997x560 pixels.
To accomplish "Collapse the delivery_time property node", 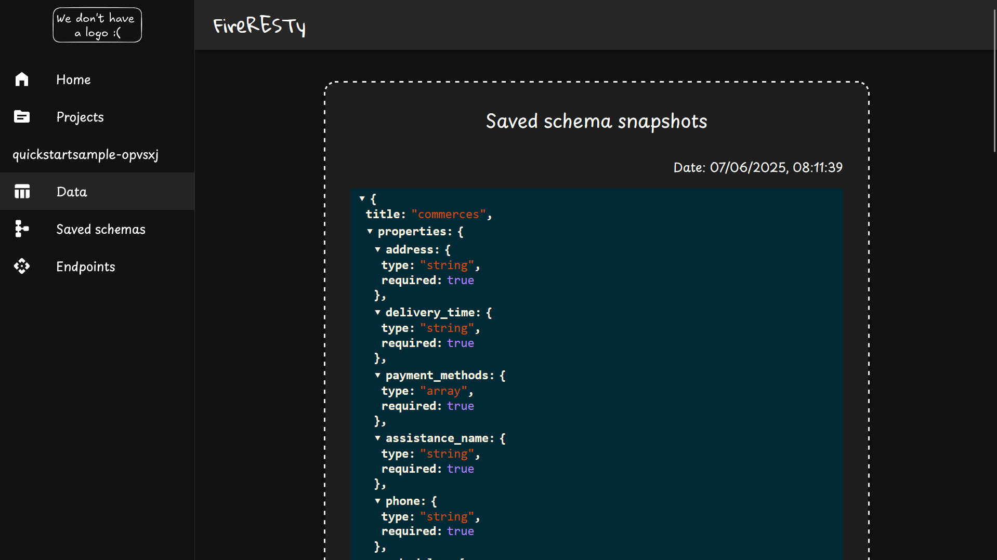I will pos(378,313).
